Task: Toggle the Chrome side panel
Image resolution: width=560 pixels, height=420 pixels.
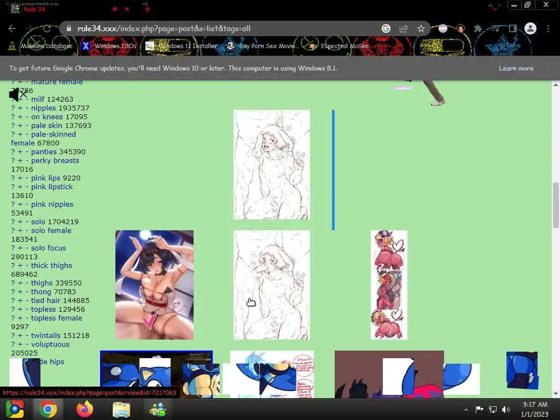Action: [513, 28]
